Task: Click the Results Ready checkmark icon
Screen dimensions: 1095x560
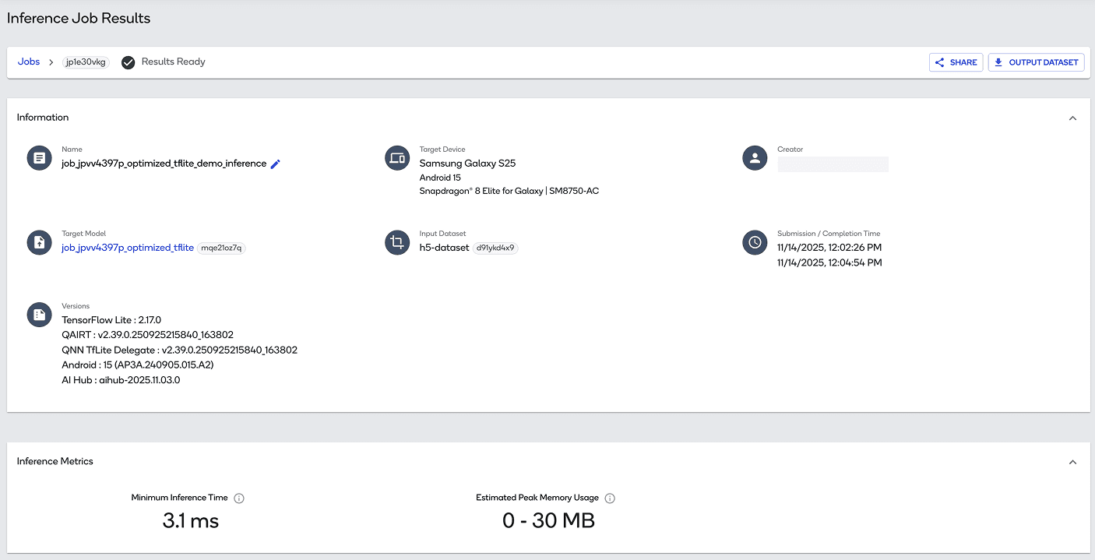Action: click(128, 62)
